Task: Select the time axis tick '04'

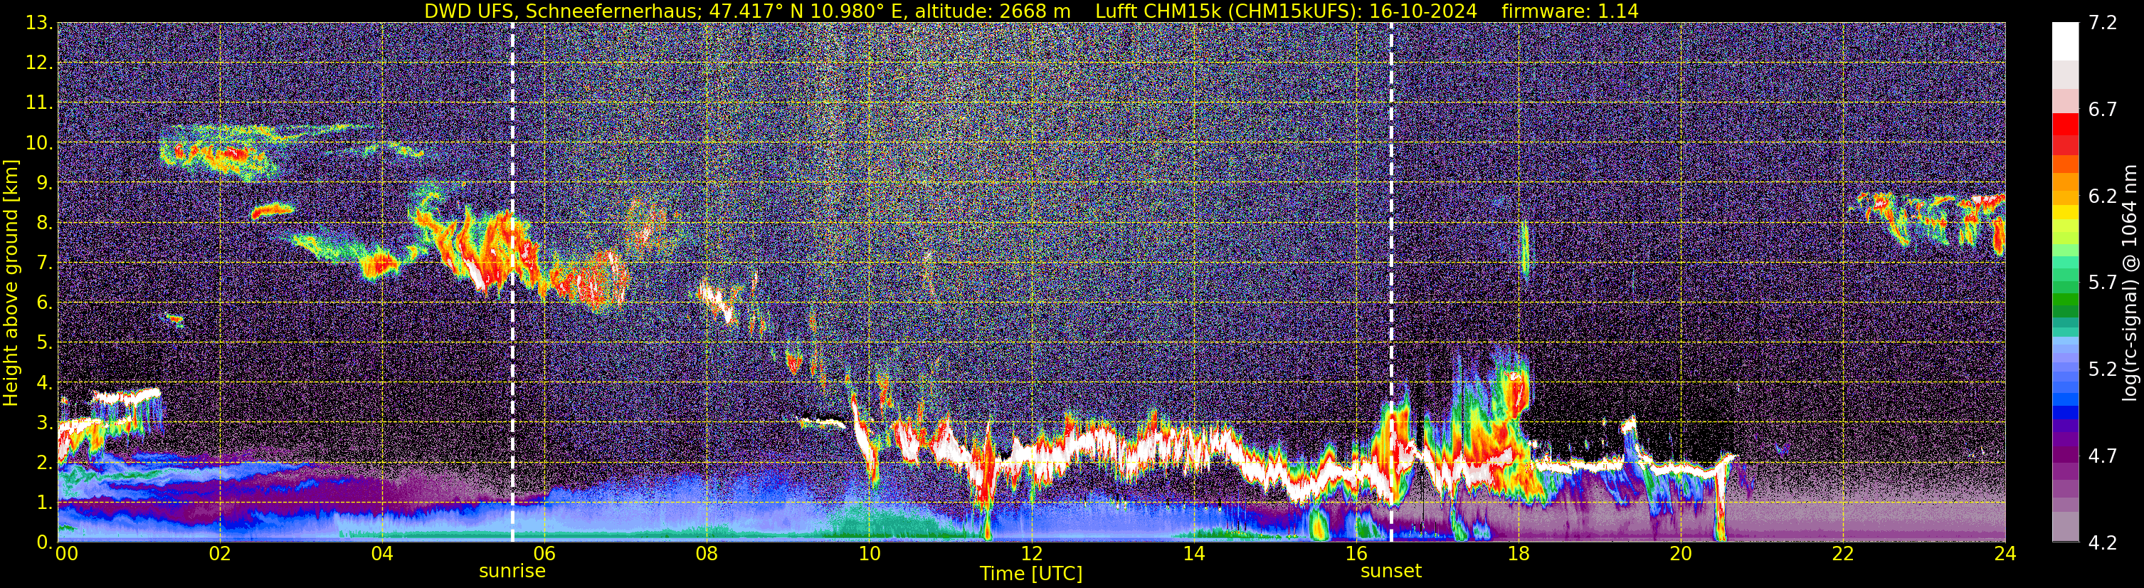Action: coord(382,554)
